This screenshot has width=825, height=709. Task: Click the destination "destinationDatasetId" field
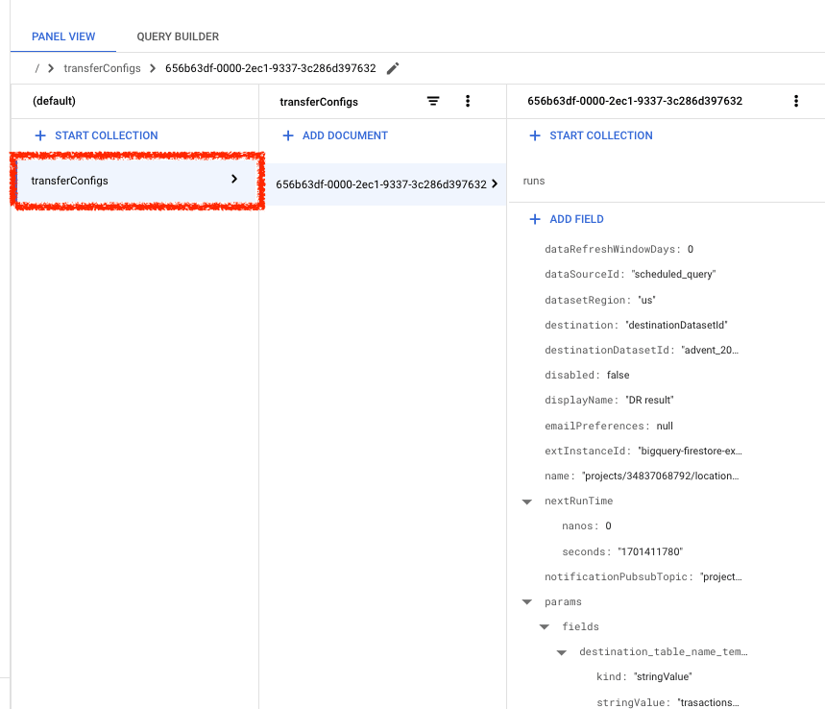click(x=636, y=326)
